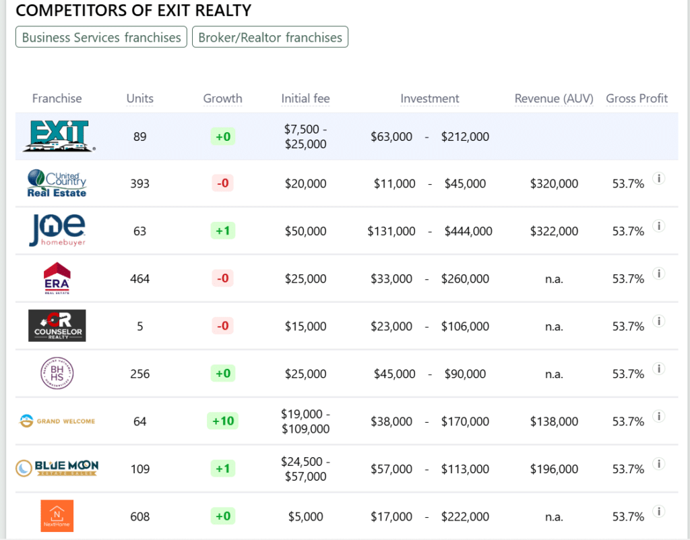Screen dimensions: 690x540
Task: Click info icon in the ERA row
Action: [x=659, y=274]
